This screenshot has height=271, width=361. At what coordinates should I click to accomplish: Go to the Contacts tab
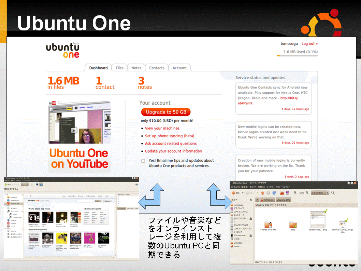click(157, 68)
